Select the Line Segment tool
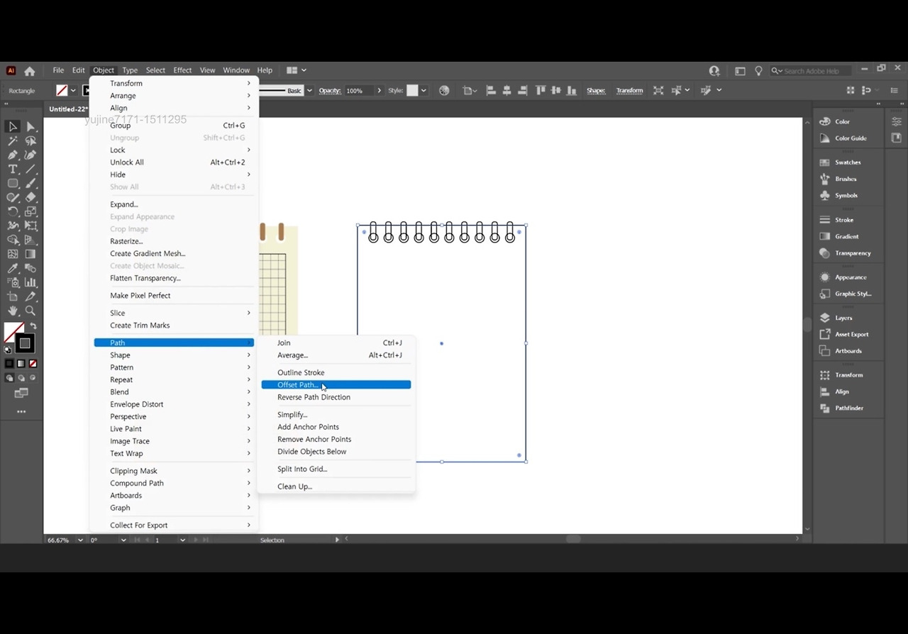This screenshot has height=634, width=908. click(31, 169)
